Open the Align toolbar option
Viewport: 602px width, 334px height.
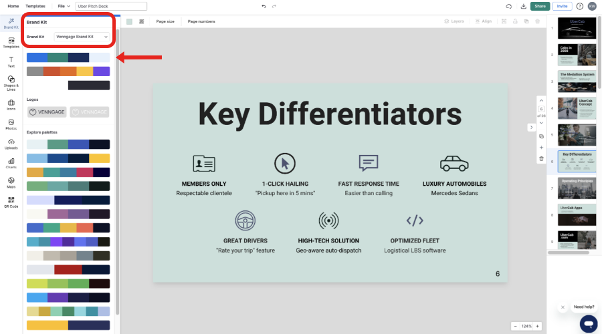tap(484, 21)
